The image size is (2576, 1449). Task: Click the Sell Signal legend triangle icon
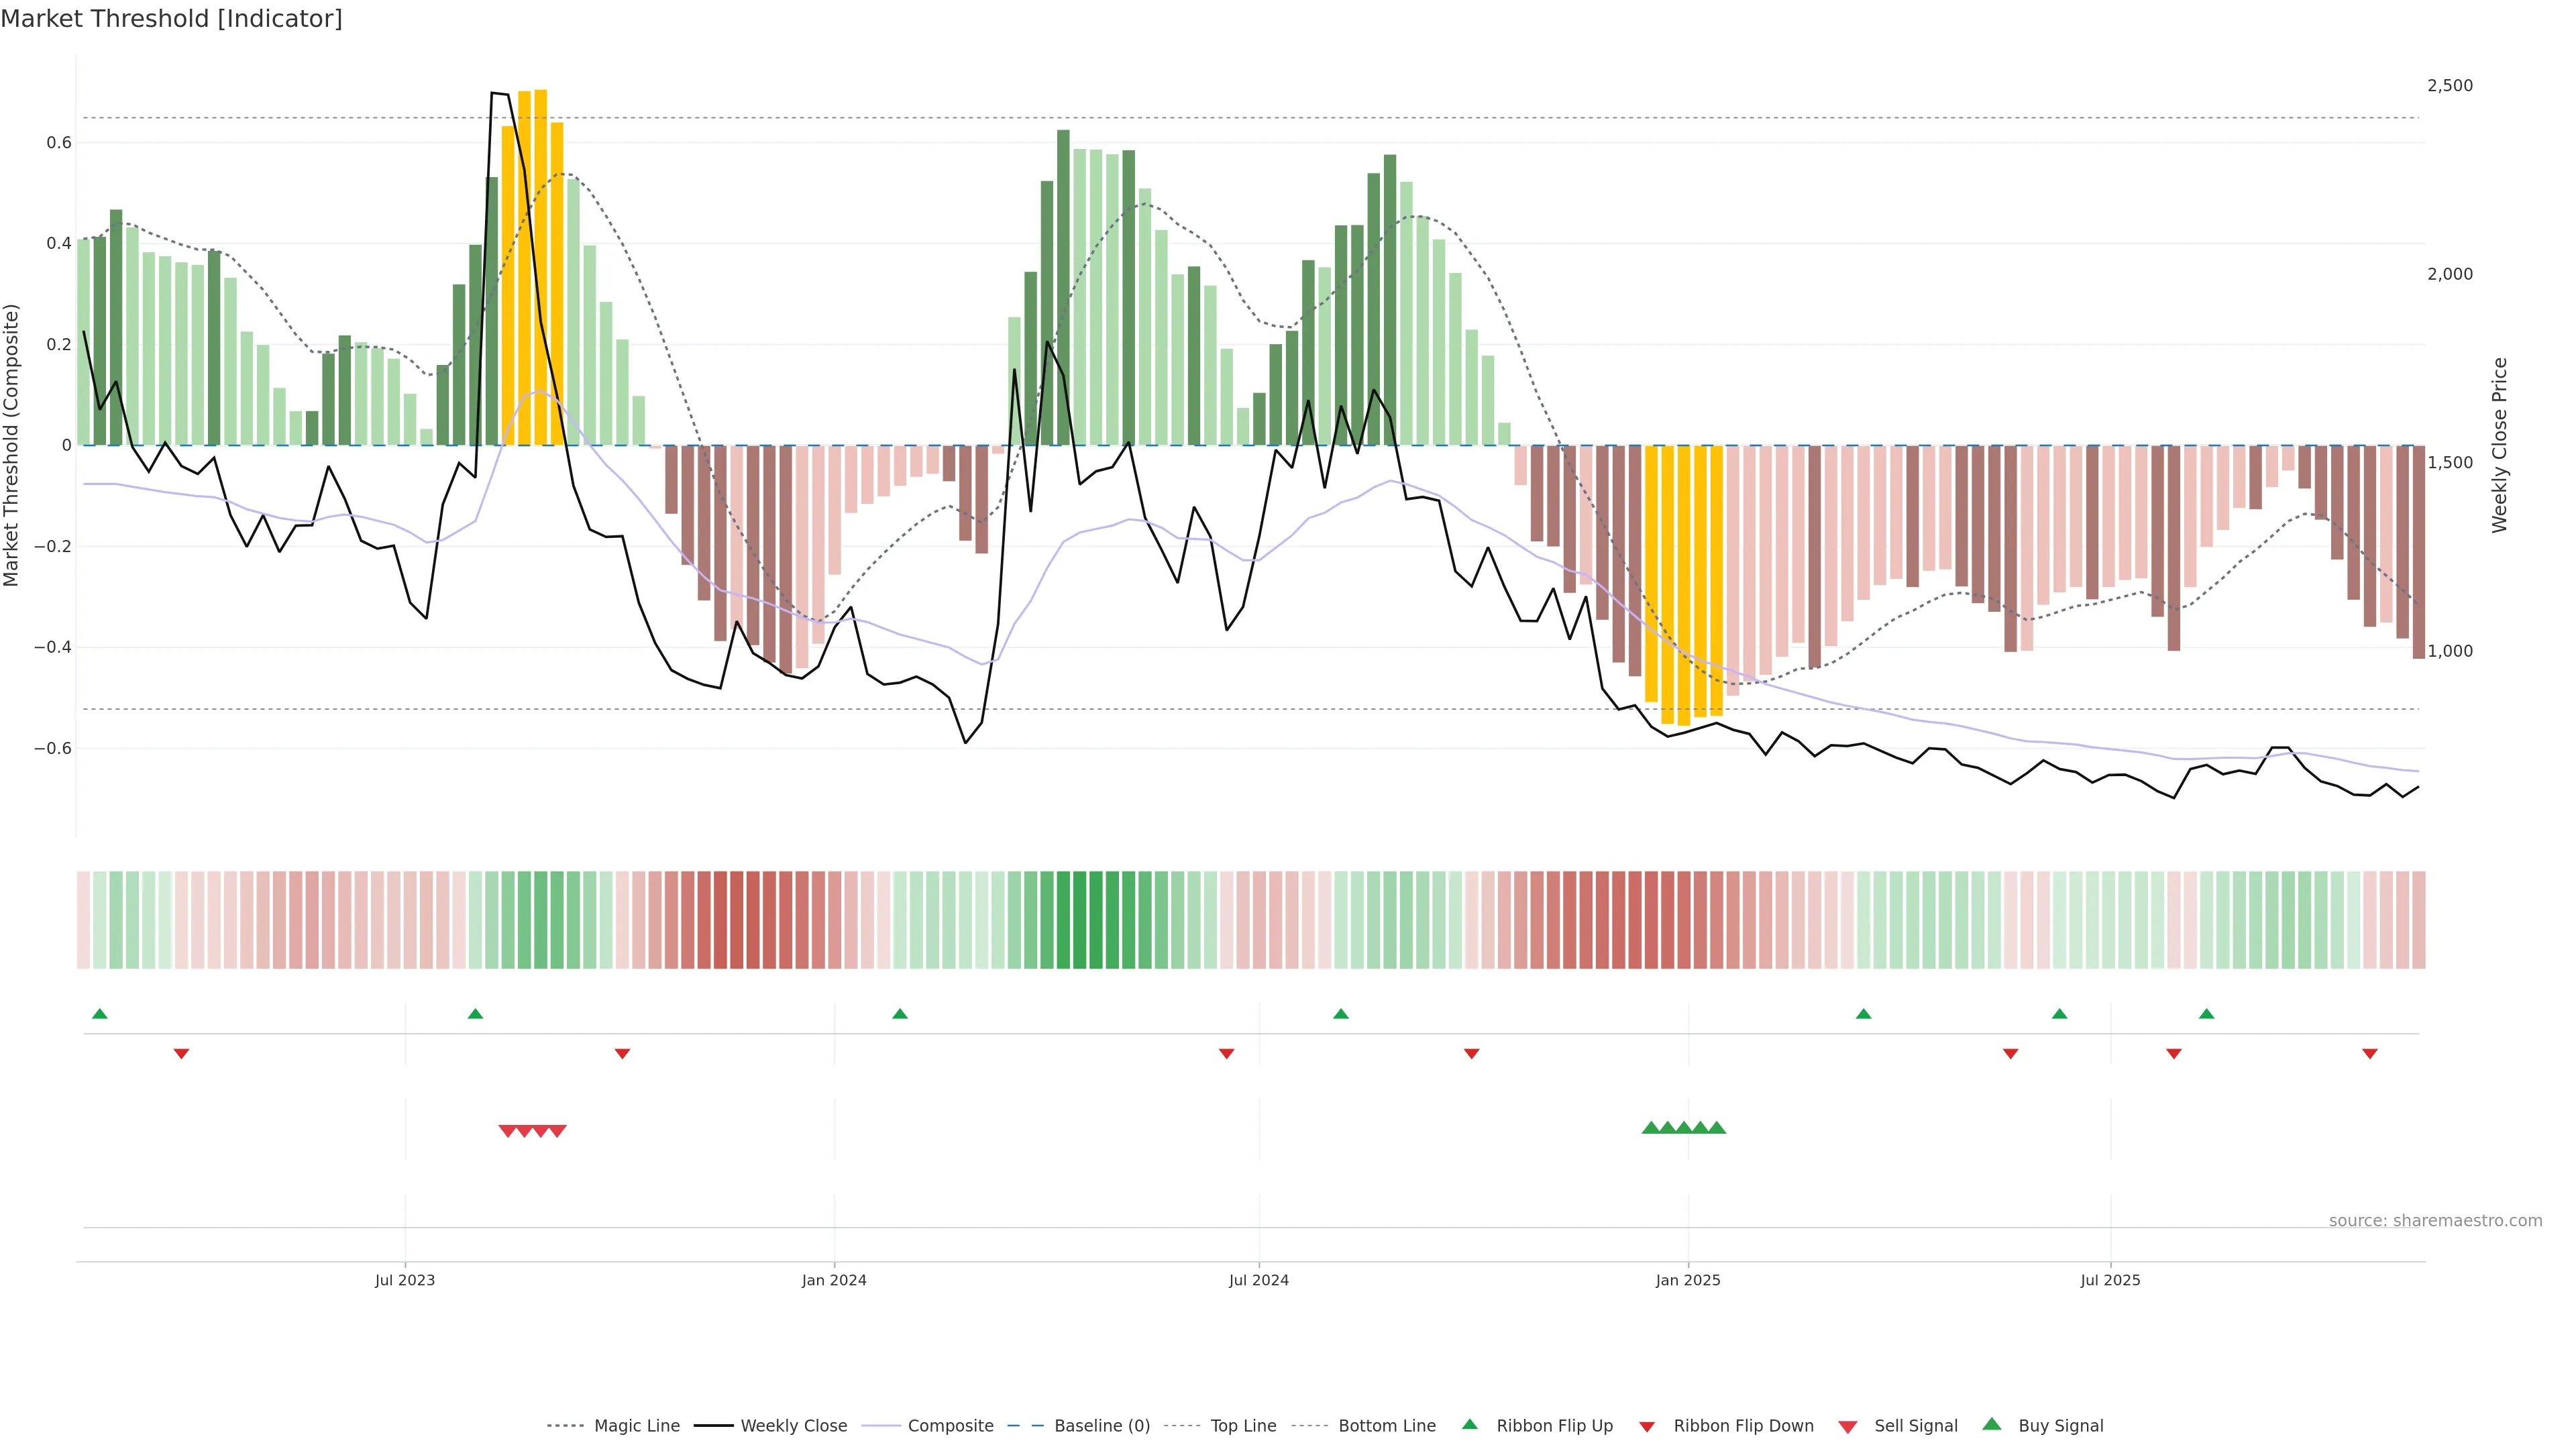[x=1847, y=1426]
